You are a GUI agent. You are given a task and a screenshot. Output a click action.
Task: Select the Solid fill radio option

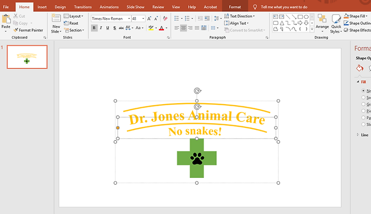tap(363, 97)
